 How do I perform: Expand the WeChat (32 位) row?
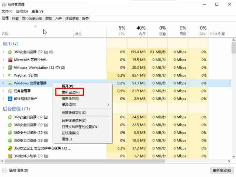[x=3, y=75]
